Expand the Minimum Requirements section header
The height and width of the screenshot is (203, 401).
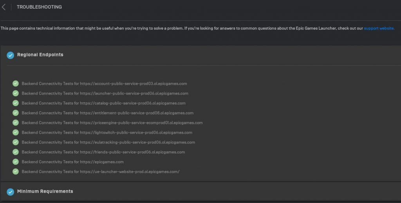tap(200, 192)
